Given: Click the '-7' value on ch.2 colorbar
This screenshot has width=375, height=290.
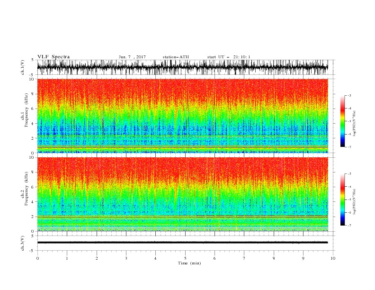Looking at the screenshot, I should pos(349,226).
